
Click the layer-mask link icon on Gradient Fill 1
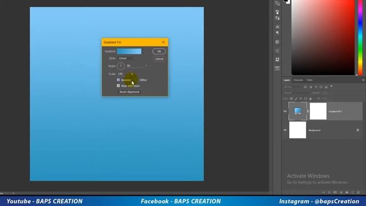coord(308,111)
